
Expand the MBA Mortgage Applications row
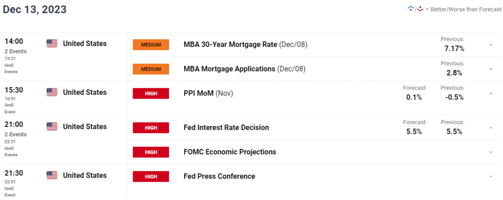point(490,69)
